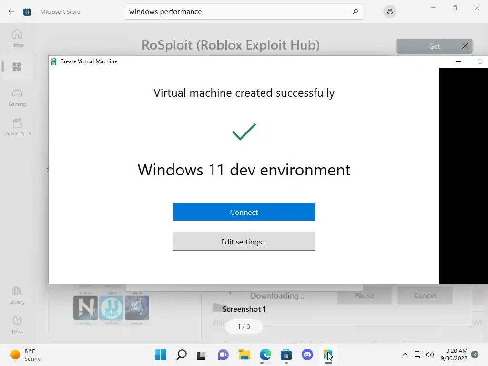Open File Explorer from taskbar
Screen dimensions: 488x366
[x=244, y=355]
